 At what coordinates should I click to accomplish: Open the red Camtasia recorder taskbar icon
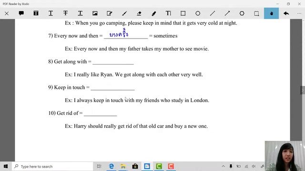click(171, 166)
